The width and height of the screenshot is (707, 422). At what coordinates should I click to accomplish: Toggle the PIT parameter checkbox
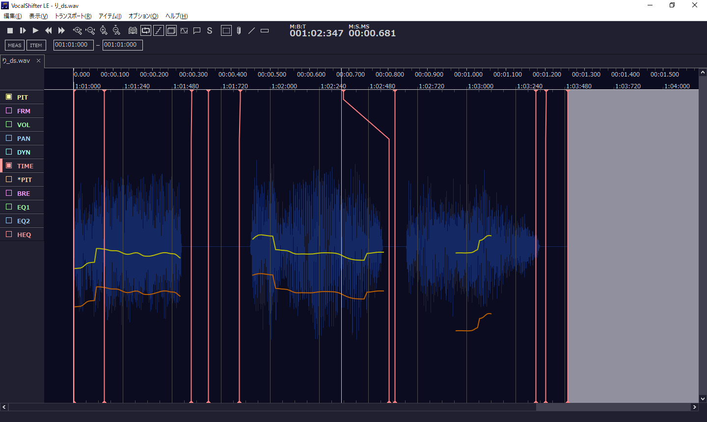click(9, 97)
